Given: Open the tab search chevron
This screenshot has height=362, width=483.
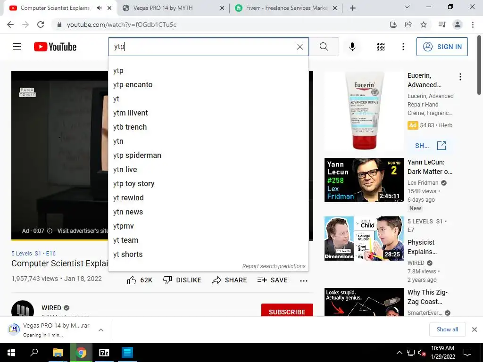Looking at the screenshot, I should pos(407,7).
